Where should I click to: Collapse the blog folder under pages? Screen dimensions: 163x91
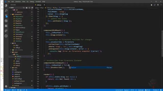12,54
